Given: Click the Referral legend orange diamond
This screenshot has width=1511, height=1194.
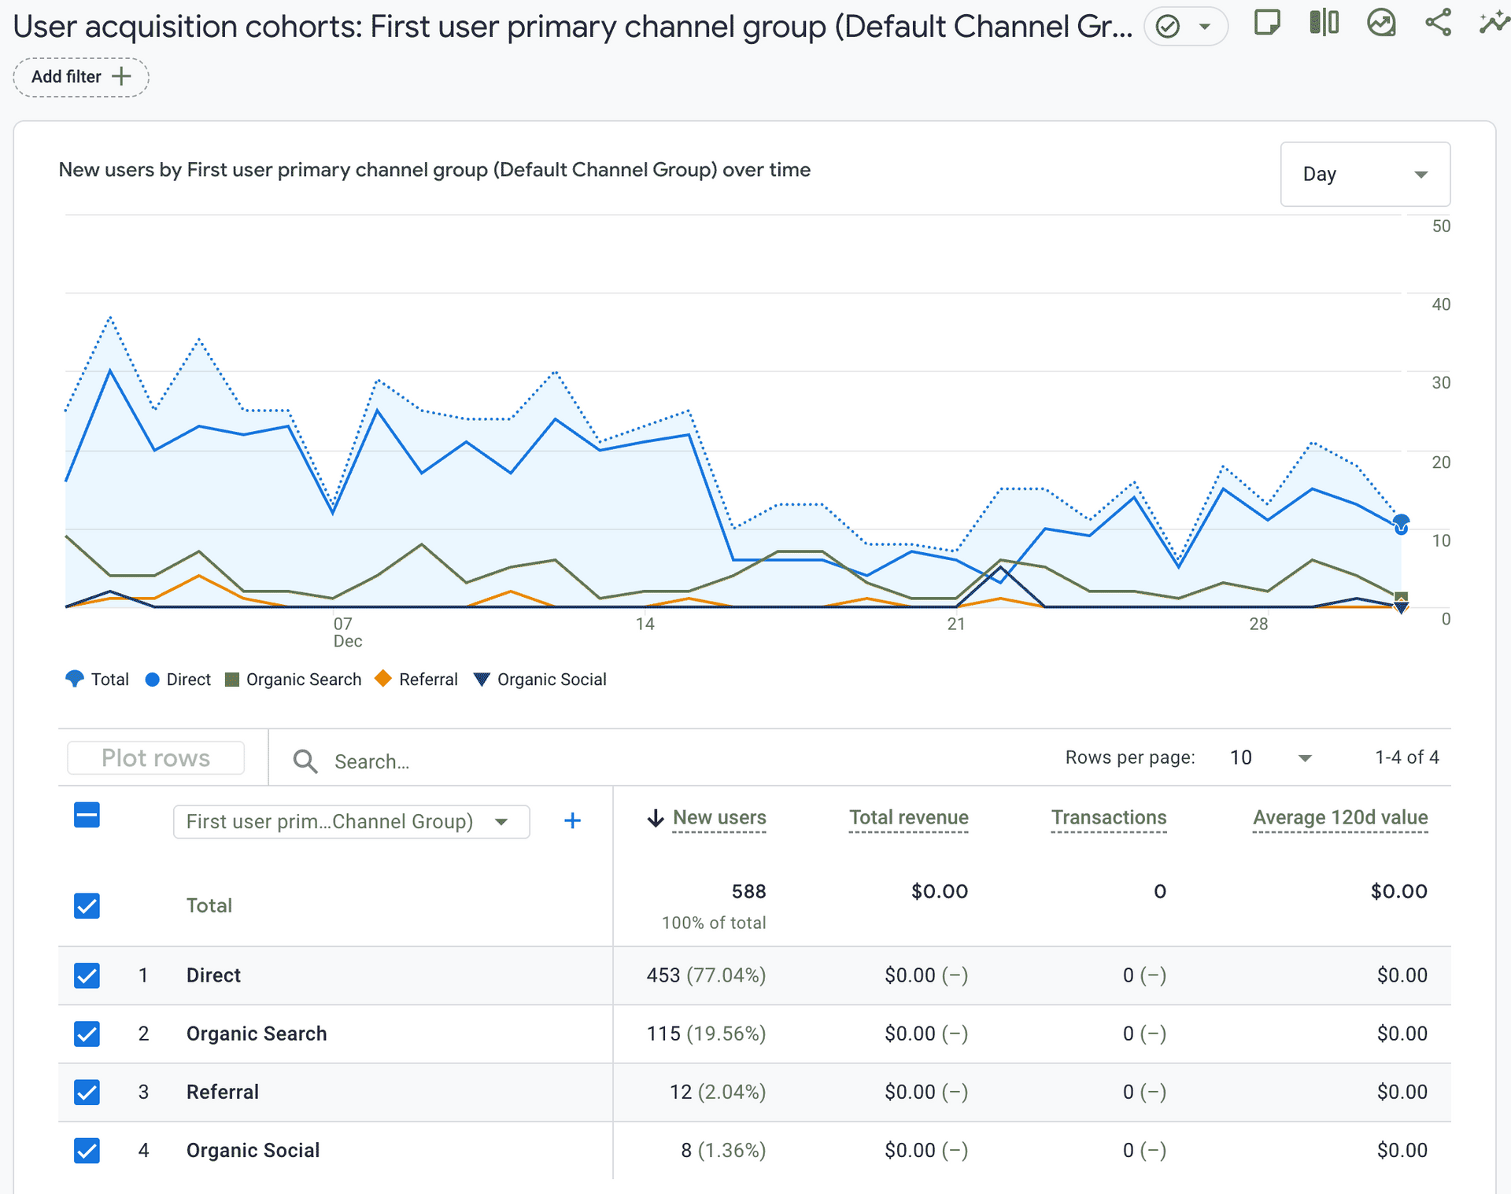Looking at the screenshot, I should (x=383, y=679).
